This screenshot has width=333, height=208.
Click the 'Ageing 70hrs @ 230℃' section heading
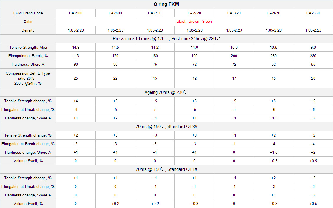click(166, 92)
